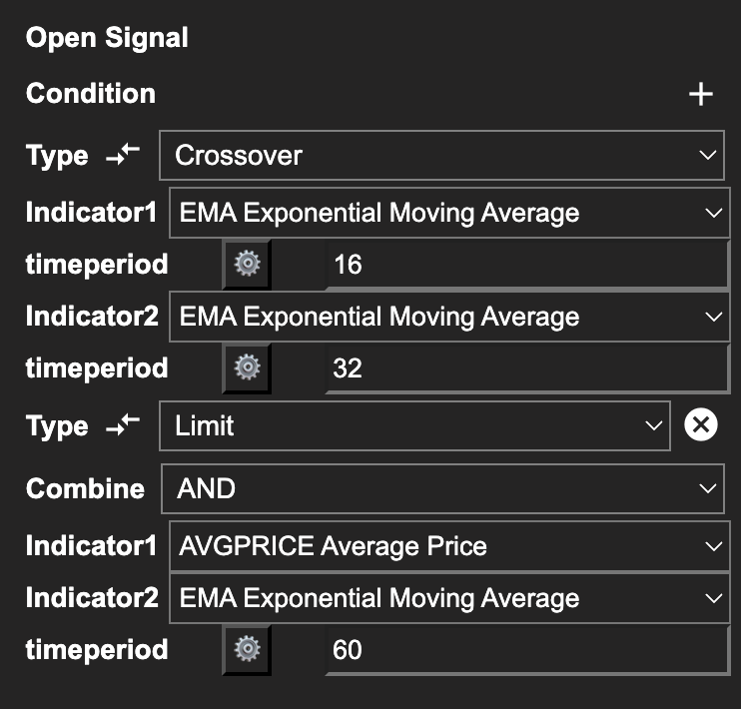Screen dimensions: 741x709
Task: Add a new condition with plus icon
Action: (701, 95)
